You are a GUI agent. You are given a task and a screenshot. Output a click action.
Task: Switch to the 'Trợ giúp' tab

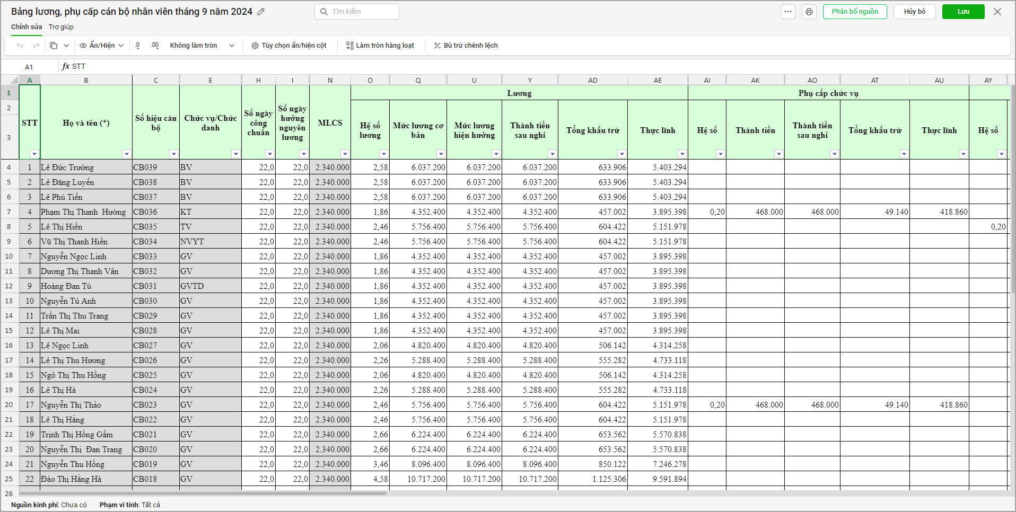[61, 27]
